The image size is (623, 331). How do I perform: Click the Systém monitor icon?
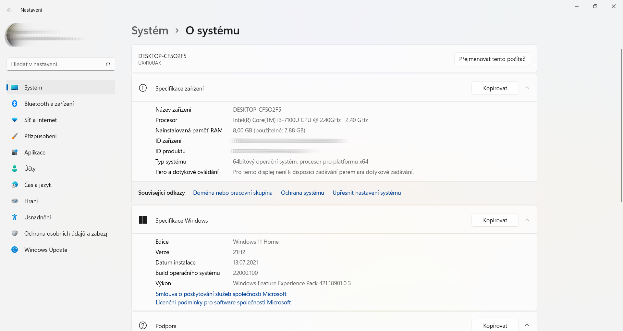15,87
